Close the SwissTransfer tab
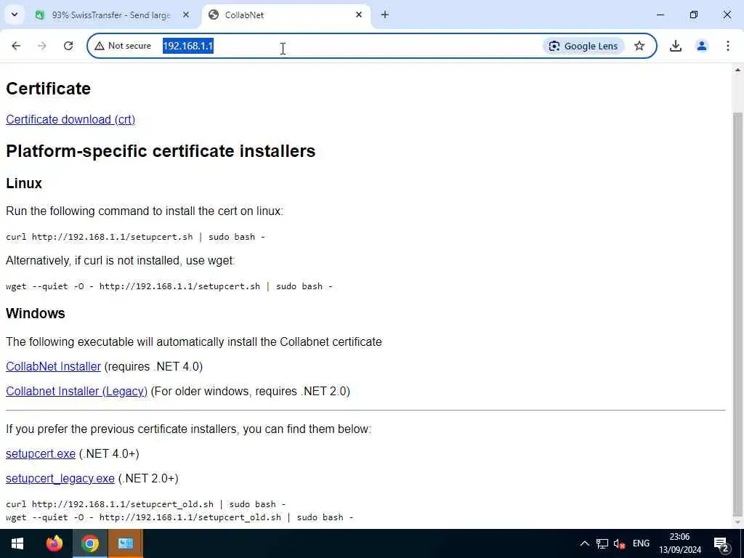Screen dimensions: 744x558 [x=186, y=15]
